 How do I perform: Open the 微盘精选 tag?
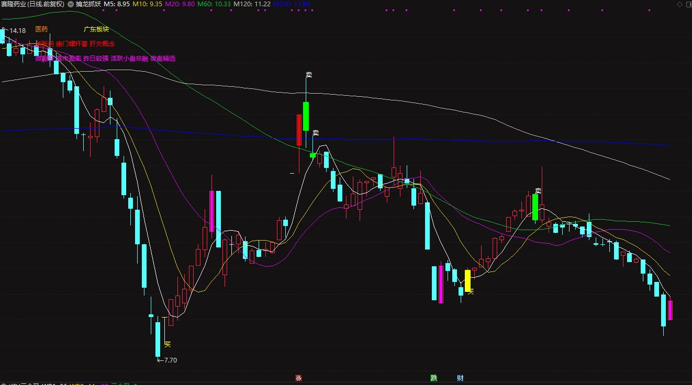coord(163,59)
